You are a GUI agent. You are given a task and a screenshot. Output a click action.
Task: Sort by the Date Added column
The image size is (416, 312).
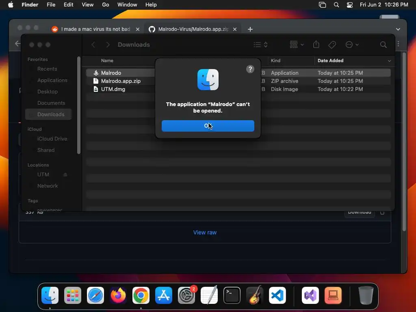pyautogui.click(x=330, y=61)
